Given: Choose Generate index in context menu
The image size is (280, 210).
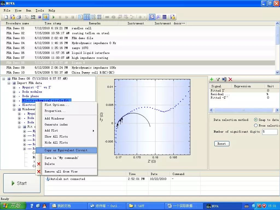Looking at the screenshot, I should point(66,125).
